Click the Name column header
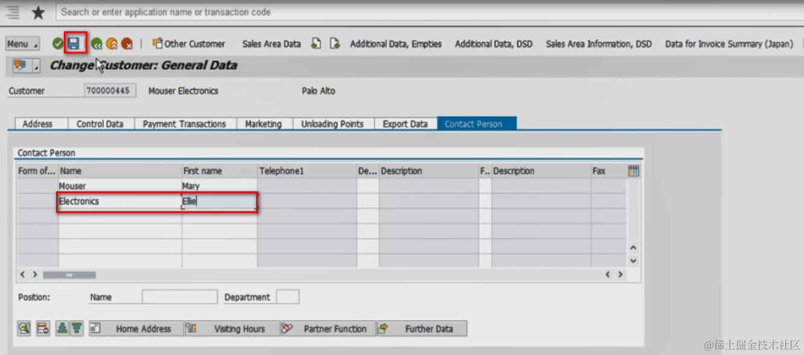804x355 pixels. [x=120, y=171]
